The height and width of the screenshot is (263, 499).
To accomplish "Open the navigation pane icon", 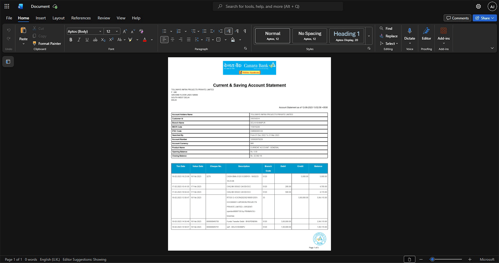I will (x=8, y=62).
